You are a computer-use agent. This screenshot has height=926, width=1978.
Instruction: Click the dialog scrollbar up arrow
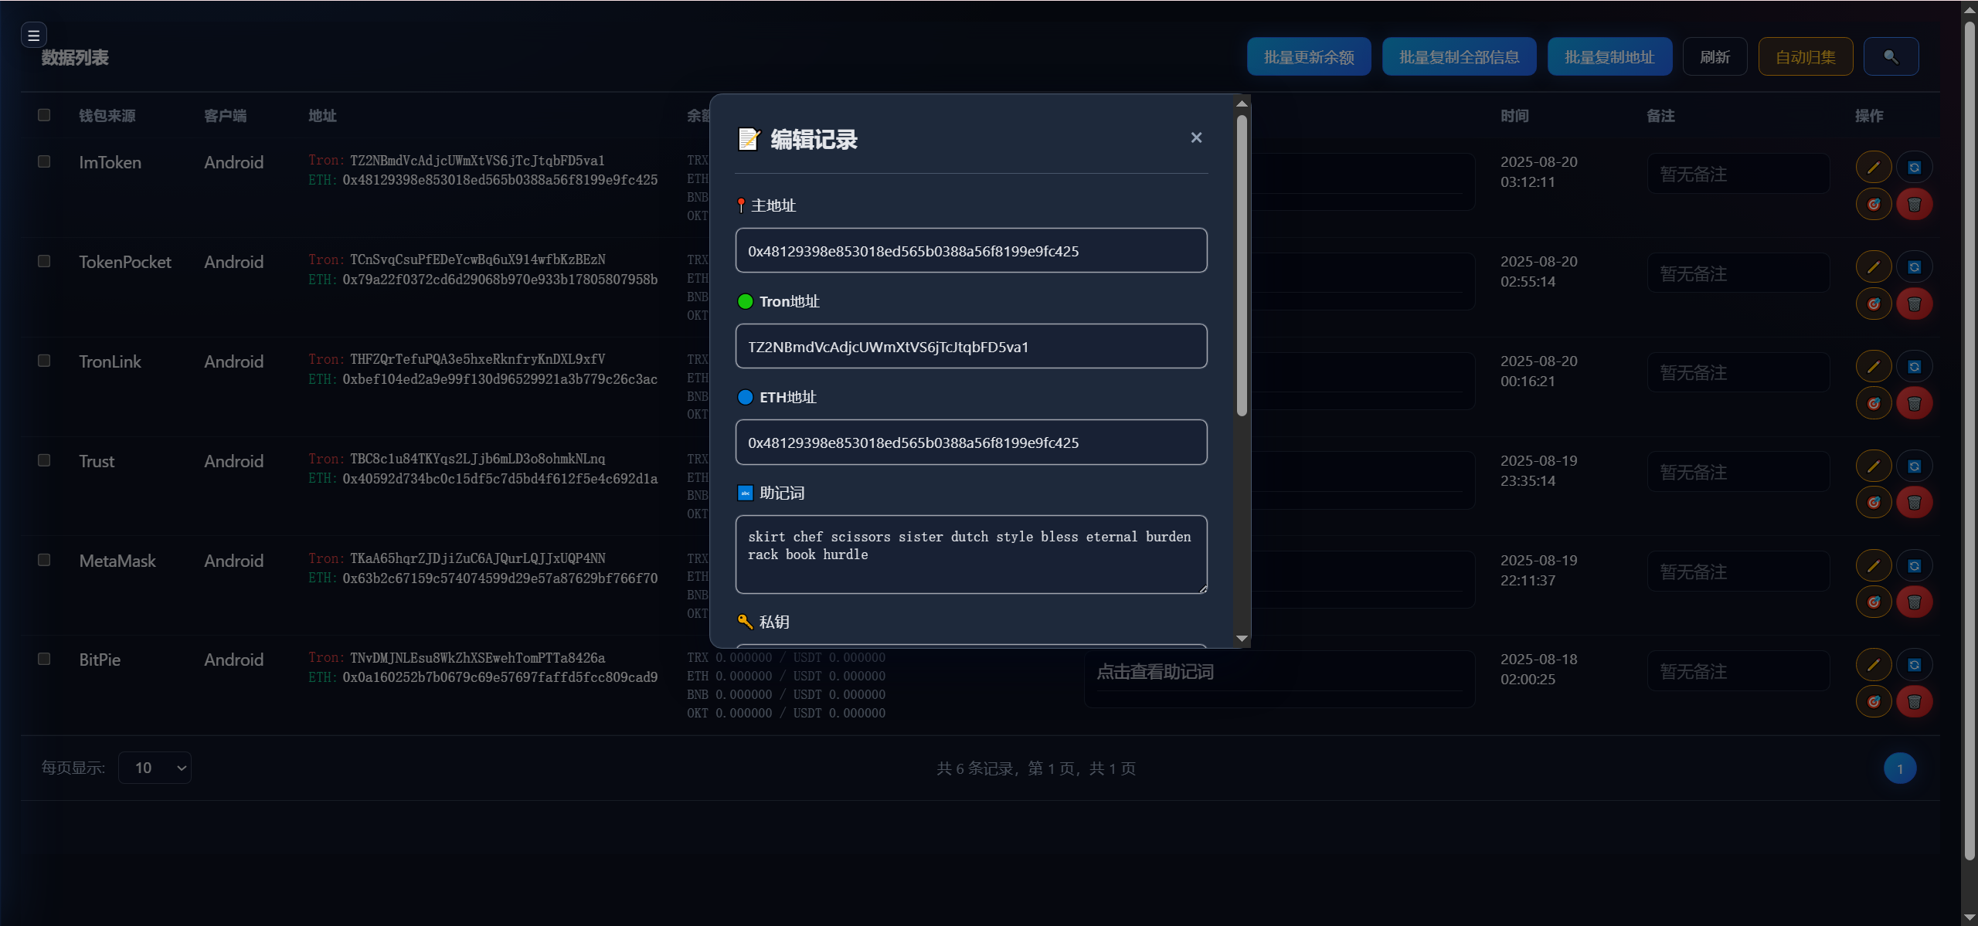click(x=1242, y=103)
